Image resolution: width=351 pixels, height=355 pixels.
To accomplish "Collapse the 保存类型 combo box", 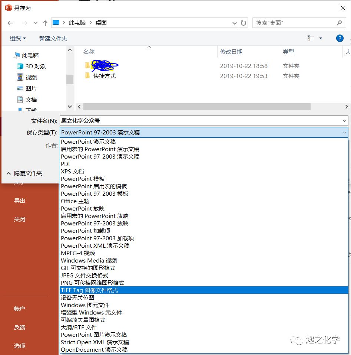I will [344, 133].
